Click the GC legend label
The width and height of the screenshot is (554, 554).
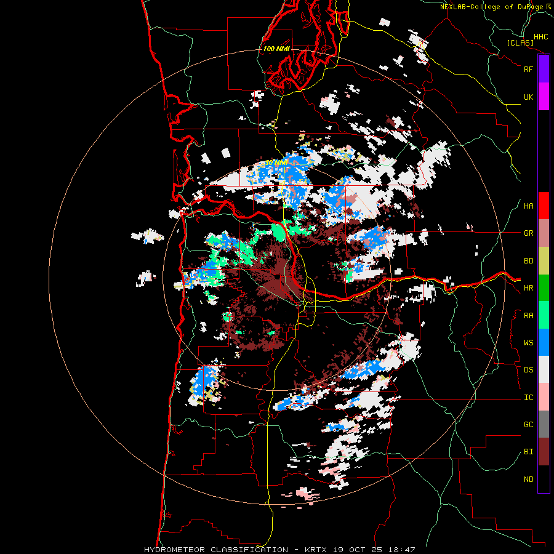pyautogui.click(x=528, y=425)
